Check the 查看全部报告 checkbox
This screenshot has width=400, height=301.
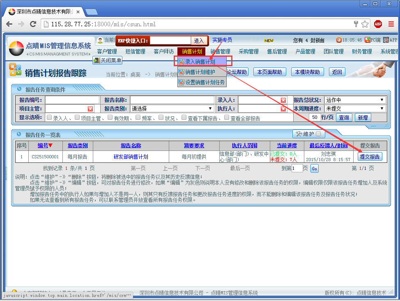(x=227, y=118)
